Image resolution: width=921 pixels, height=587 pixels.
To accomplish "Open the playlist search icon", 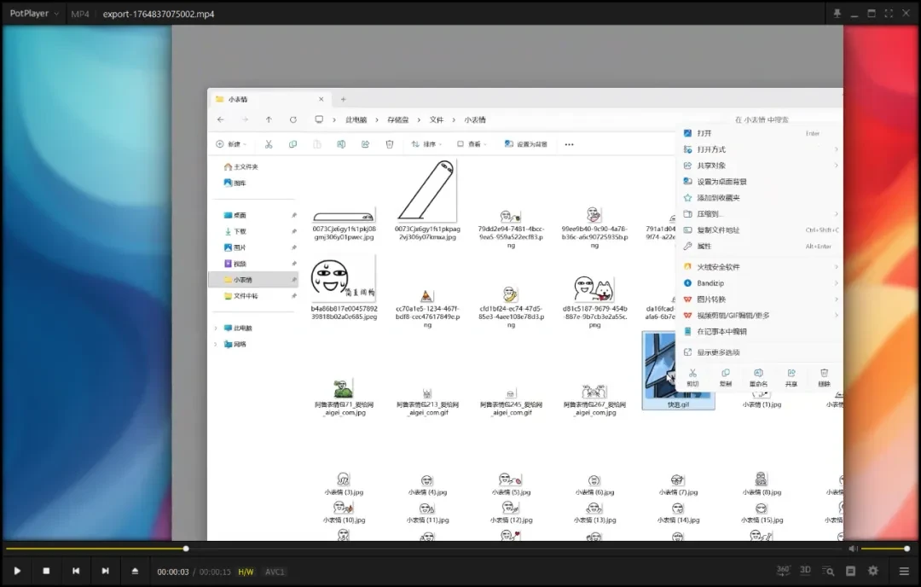I will 828,571.
